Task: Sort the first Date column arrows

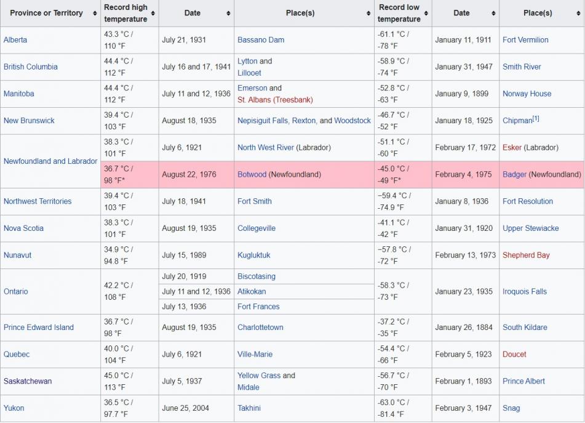Action: [x=228, y=13]
